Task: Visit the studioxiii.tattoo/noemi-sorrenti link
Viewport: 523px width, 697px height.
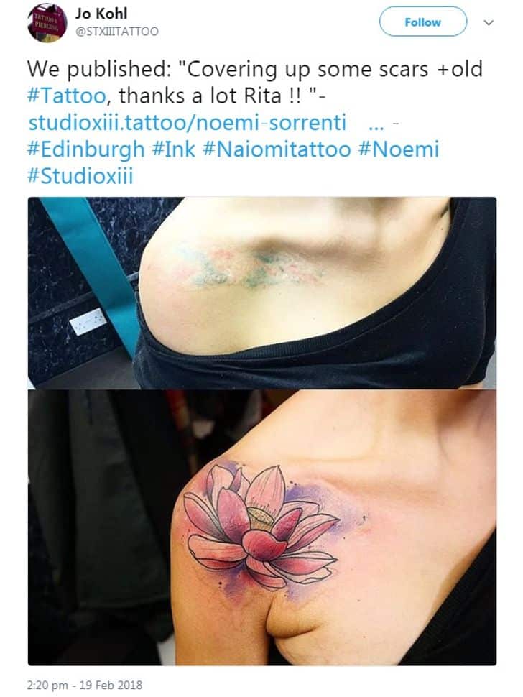Action: (x=187, y=123)
